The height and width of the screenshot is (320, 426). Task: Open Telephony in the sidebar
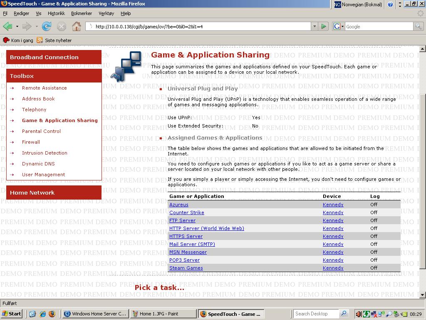[x=34, y=110]
